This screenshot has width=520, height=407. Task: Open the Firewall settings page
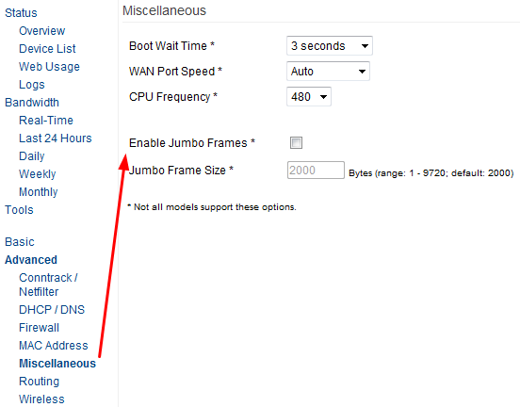point(39,328)
